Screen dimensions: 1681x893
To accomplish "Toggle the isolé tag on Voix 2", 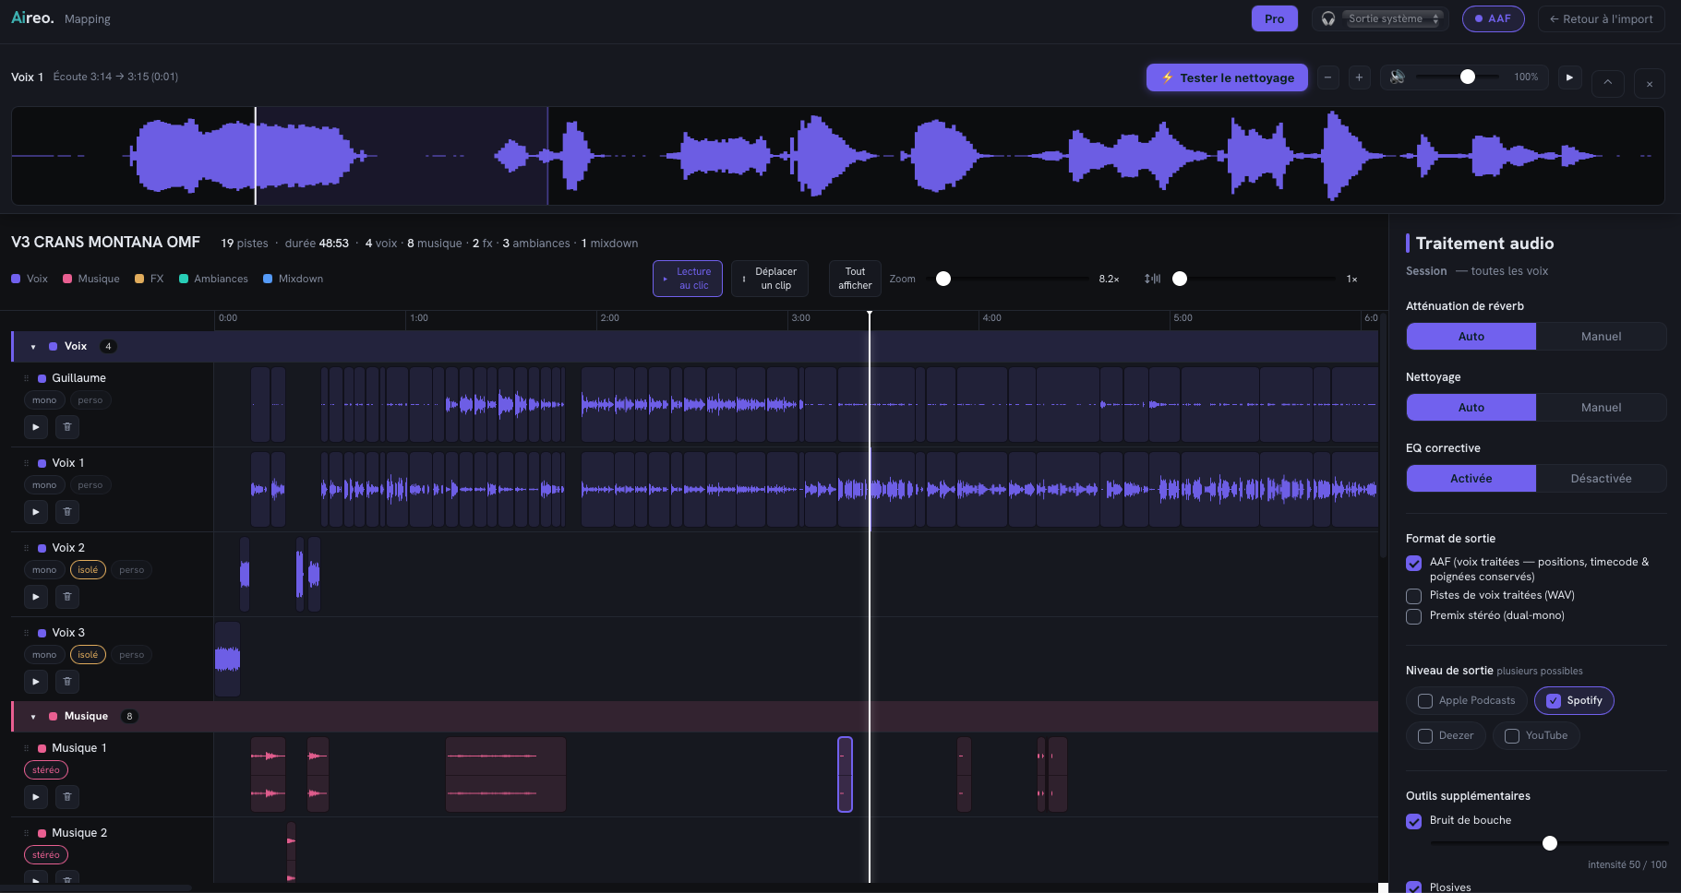I will pyautogui.click(x=88, y=570).
